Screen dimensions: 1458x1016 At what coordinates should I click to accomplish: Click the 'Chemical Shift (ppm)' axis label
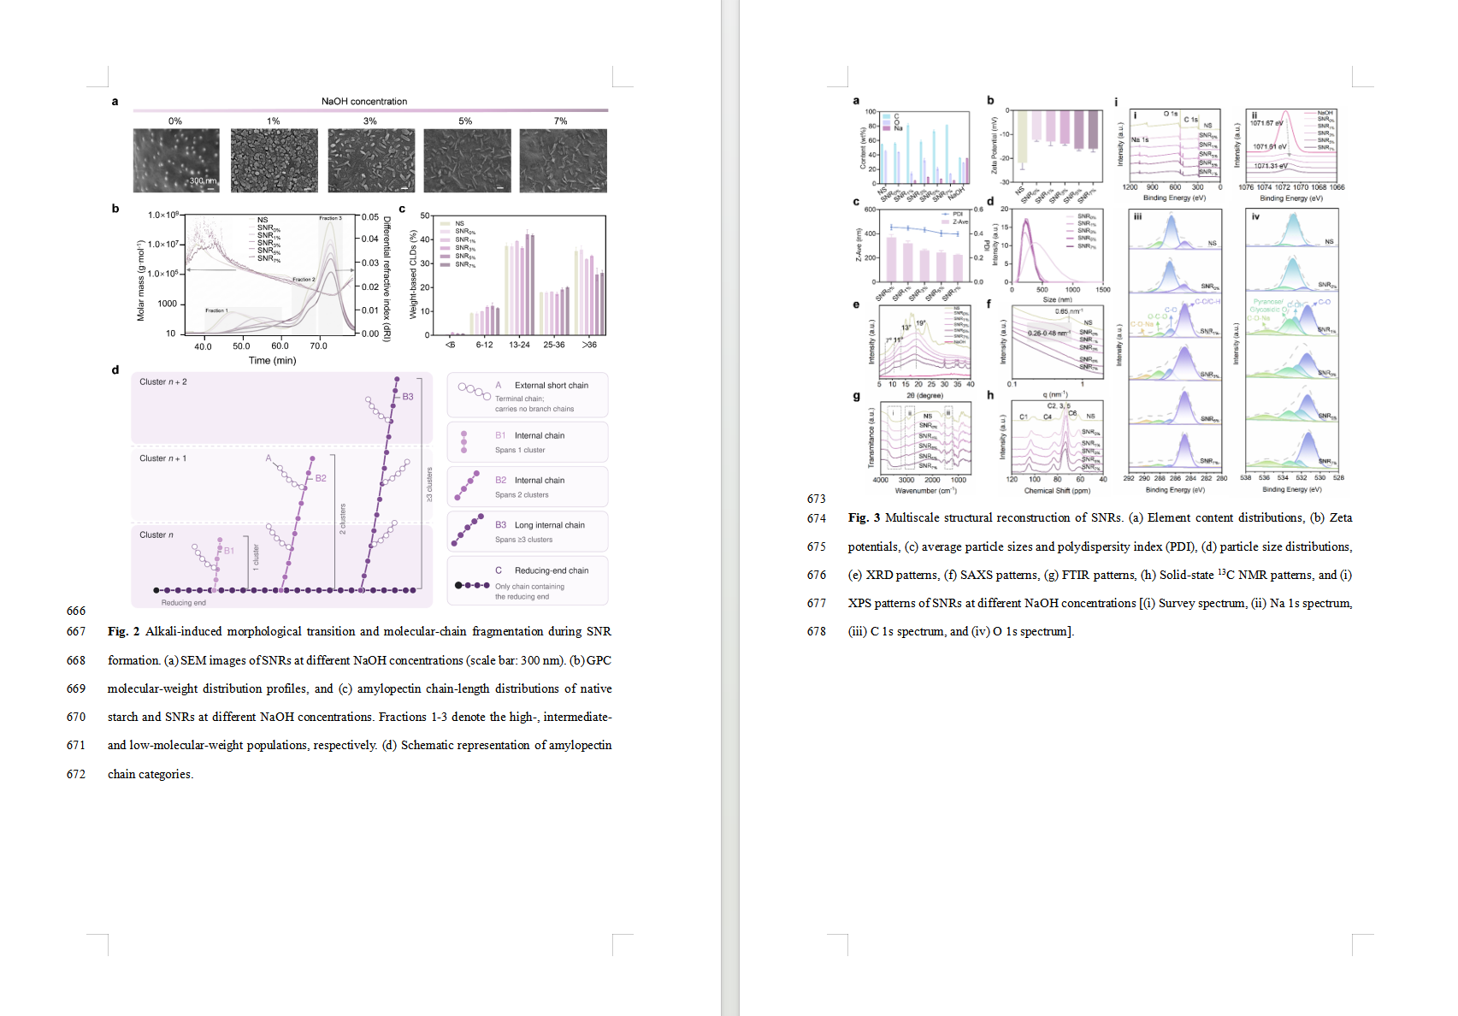tap(1057, 491)
